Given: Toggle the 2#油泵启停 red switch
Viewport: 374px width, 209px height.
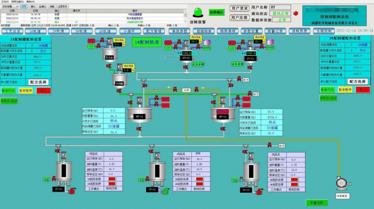Looking at the screenshot, I should pyautogui.click(x=200, y=184).
